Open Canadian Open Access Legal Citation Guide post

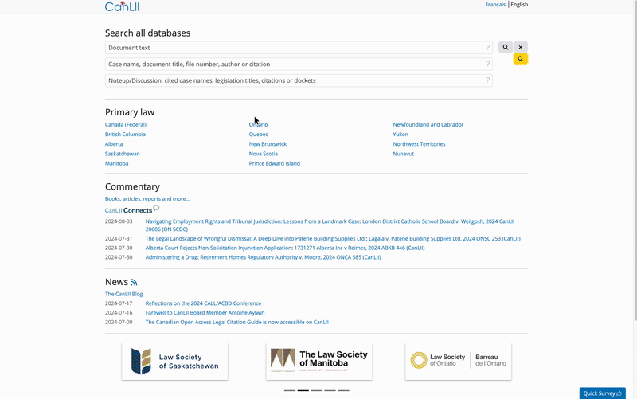pyautogui.click(x=236, y=323)
